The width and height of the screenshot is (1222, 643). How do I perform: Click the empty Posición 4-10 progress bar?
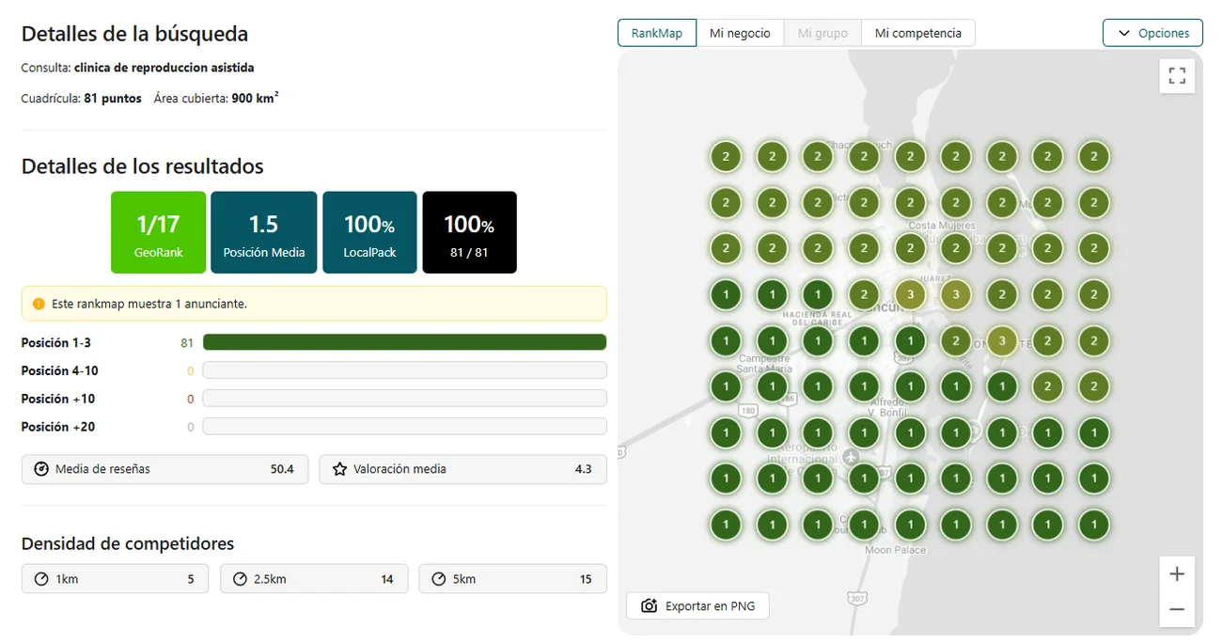tap(404, 370)
